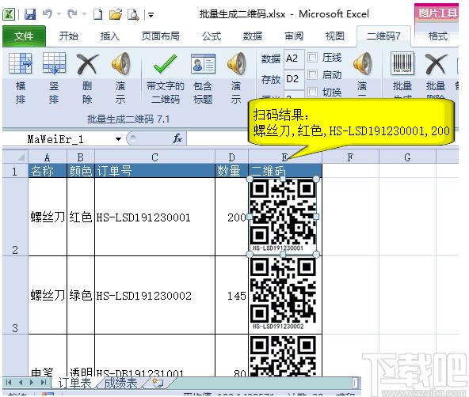Enable the 启动 checkbox
The image size is (469, 397).
312,74
